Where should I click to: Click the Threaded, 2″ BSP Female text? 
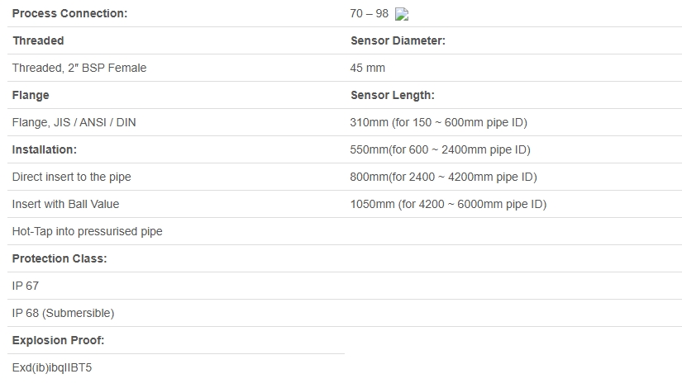(x=79, y=68)
